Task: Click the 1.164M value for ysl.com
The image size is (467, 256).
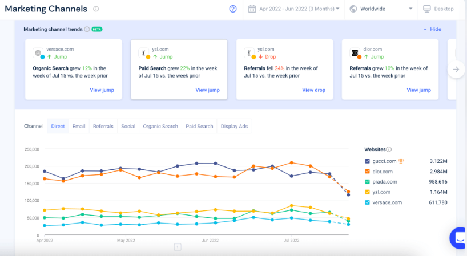Action: coord(438,192)
